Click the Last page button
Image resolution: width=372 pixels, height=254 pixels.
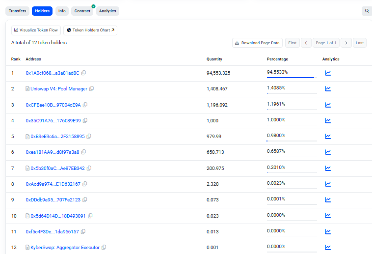(360, 43)
